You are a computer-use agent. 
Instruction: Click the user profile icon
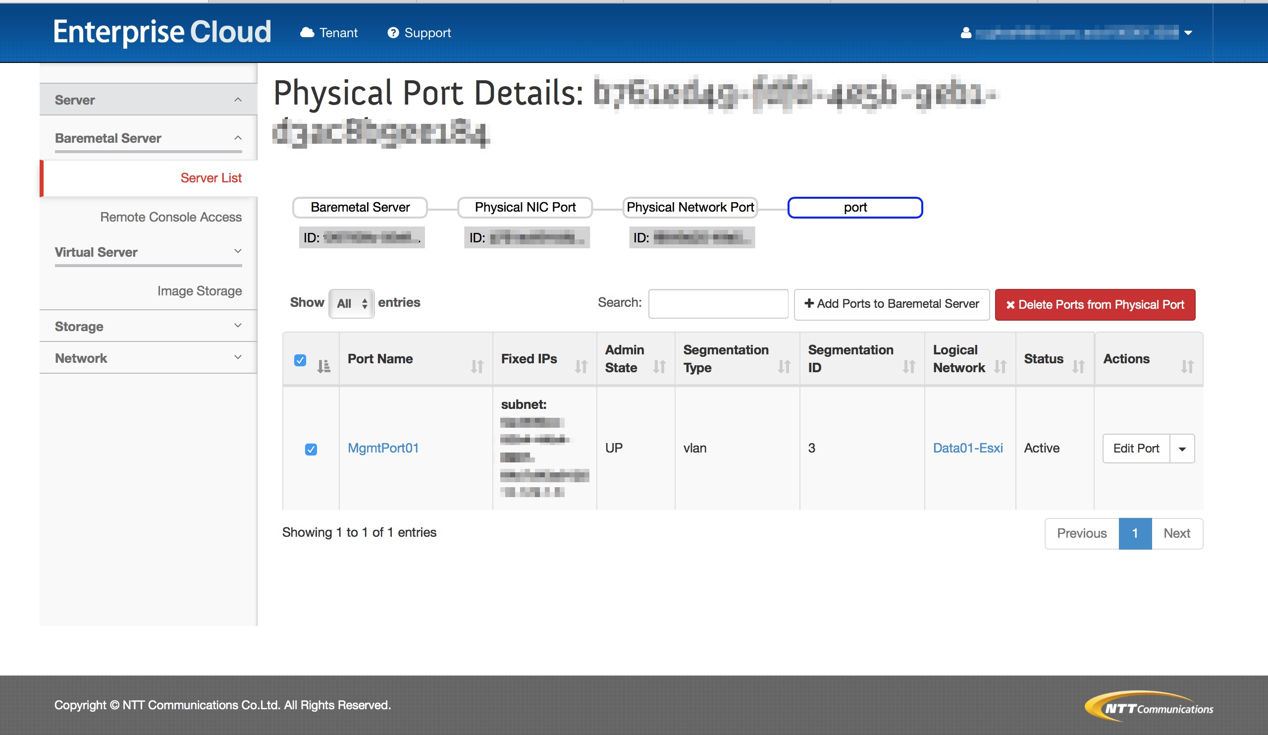click(x=965, y=33)
